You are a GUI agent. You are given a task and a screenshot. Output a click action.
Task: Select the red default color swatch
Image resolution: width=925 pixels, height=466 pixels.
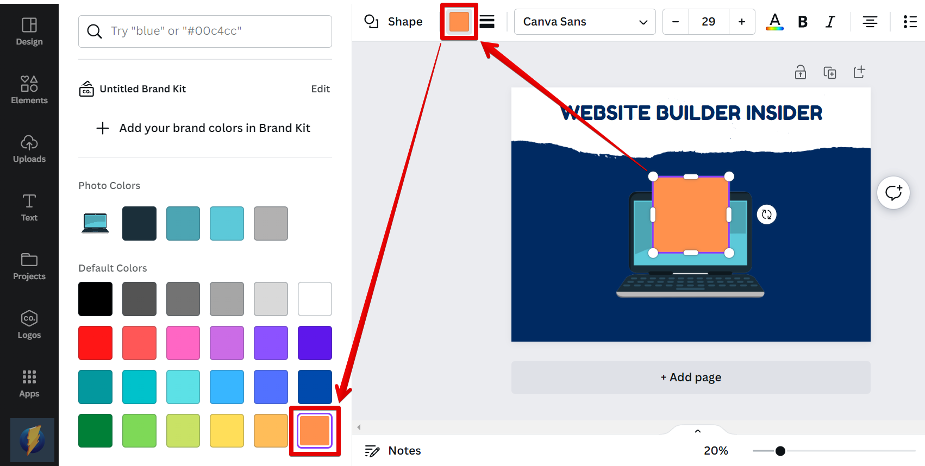95,343
